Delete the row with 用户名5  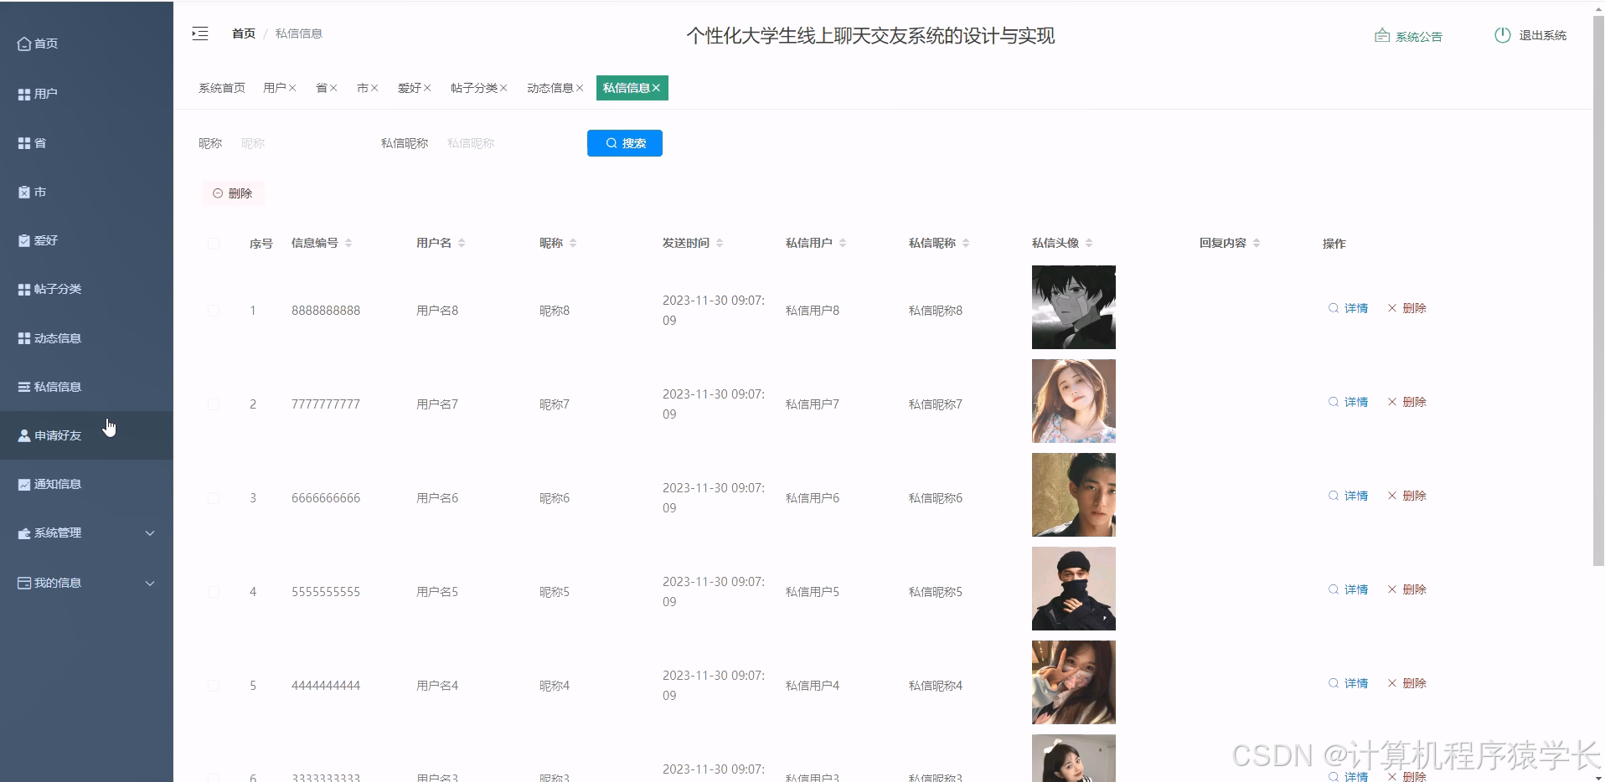pos(1406,589)
